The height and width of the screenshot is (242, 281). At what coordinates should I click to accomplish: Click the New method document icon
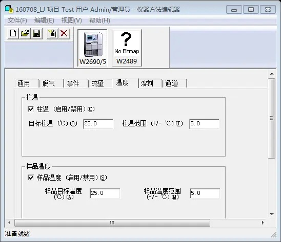pos(13,33)
